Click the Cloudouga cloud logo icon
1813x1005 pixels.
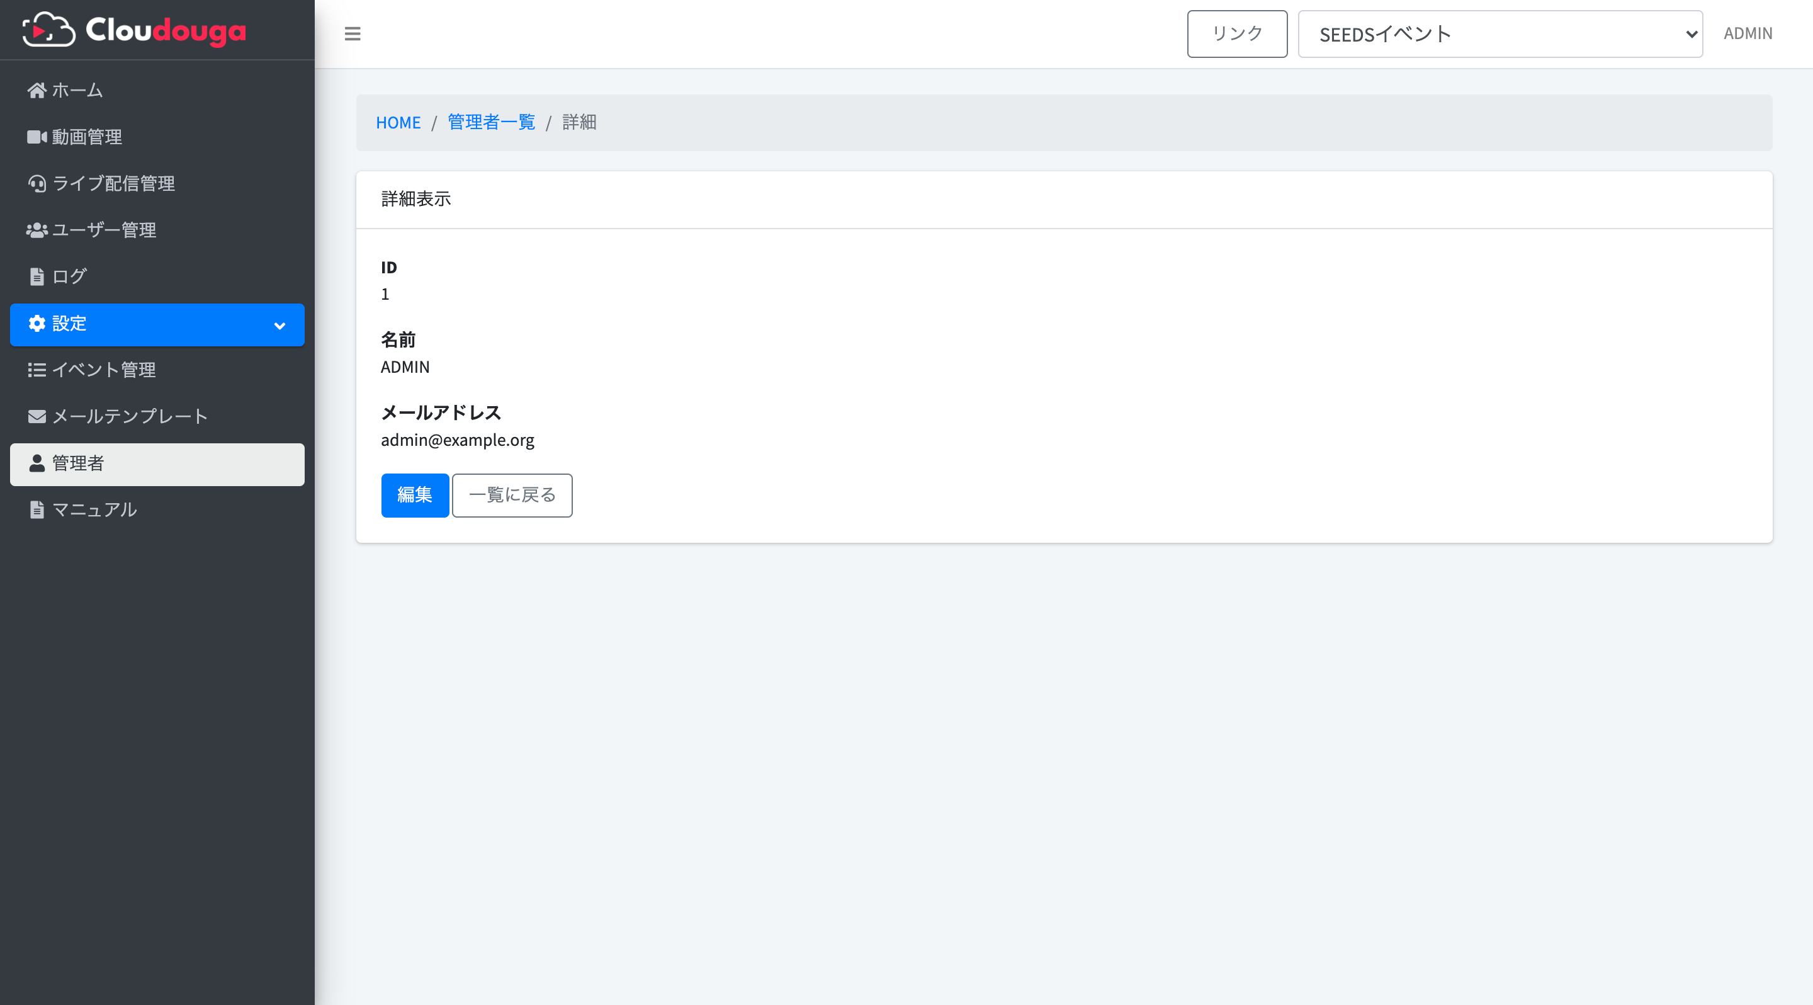48,30
